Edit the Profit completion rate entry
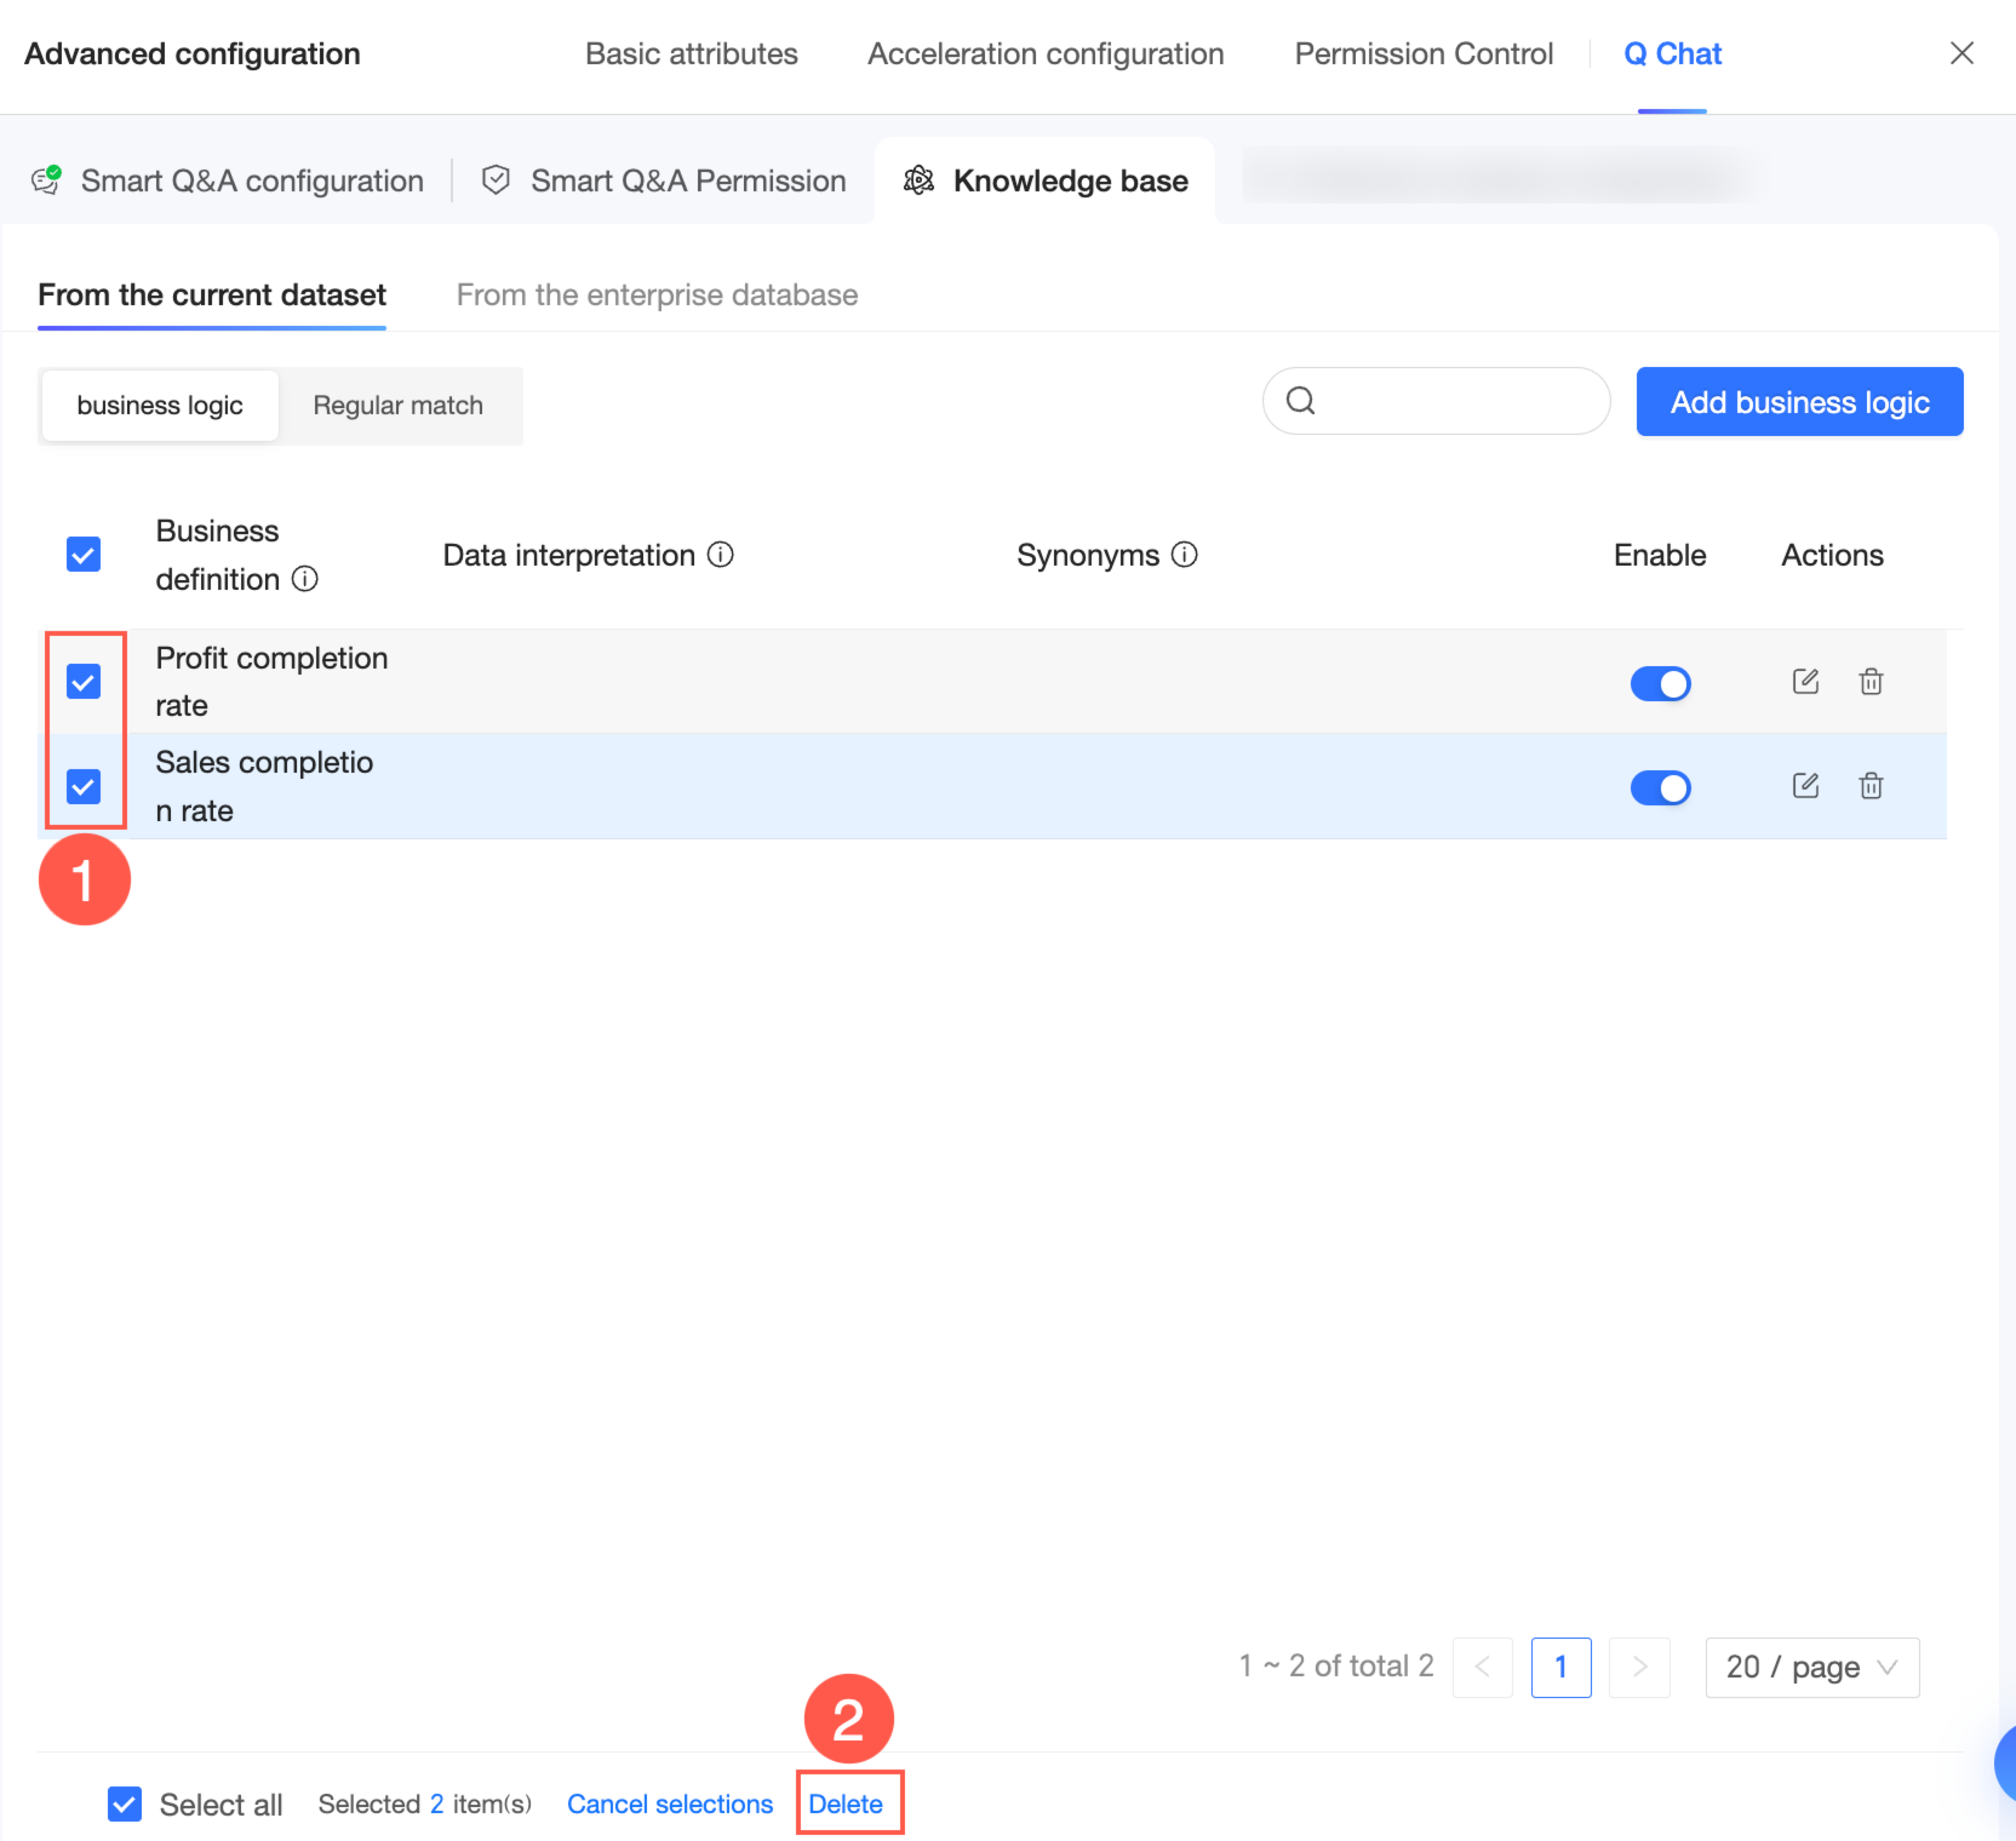 pos(1805,682)
